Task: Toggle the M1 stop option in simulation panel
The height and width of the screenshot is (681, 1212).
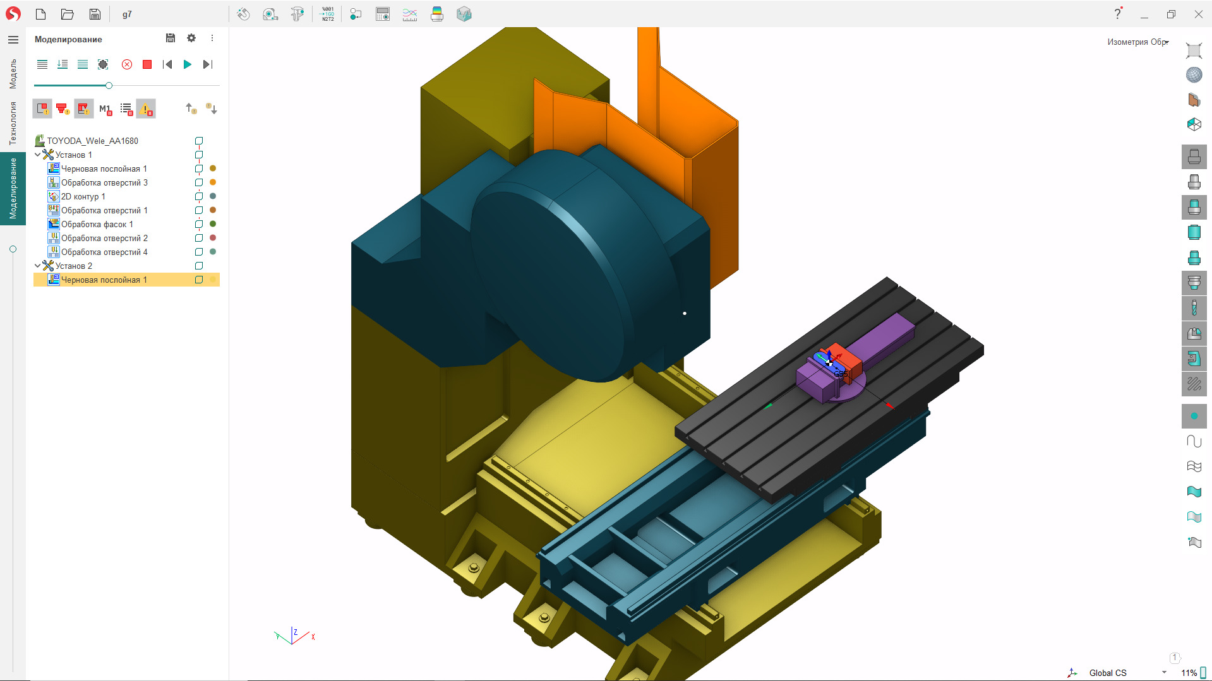Action: 105,109
